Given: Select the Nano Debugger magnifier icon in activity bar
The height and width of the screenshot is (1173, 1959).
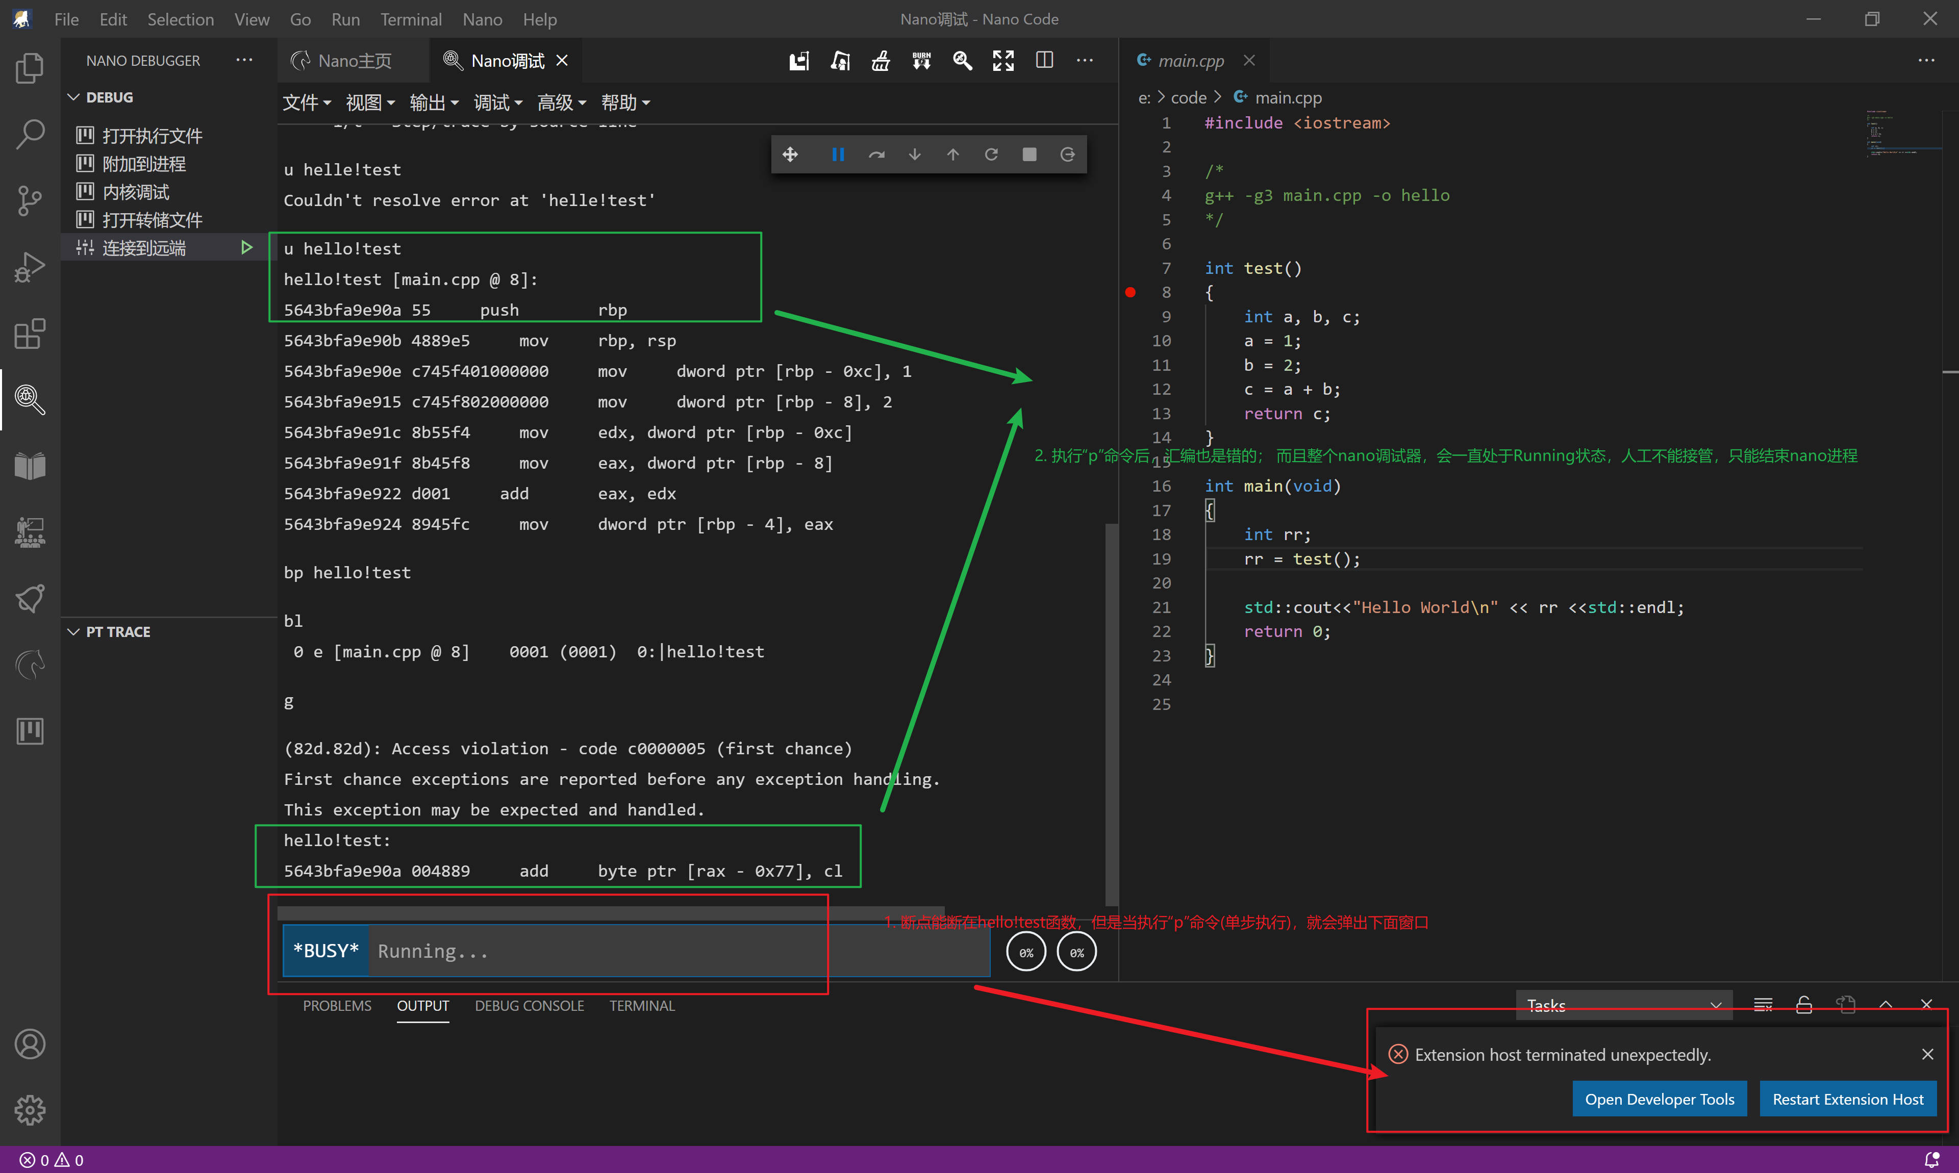Looking at the screenshot, I should pos(30,400).
